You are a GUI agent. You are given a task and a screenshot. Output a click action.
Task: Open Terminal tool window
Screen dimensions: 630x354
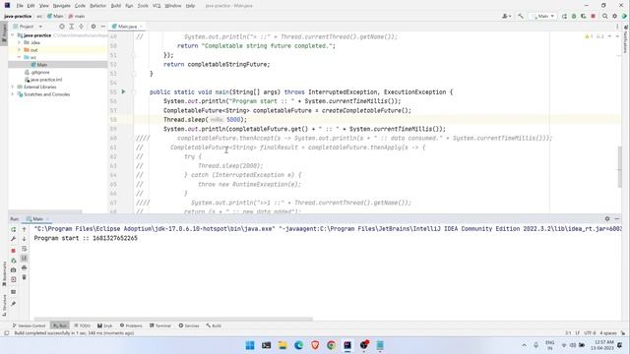point(159,325)
